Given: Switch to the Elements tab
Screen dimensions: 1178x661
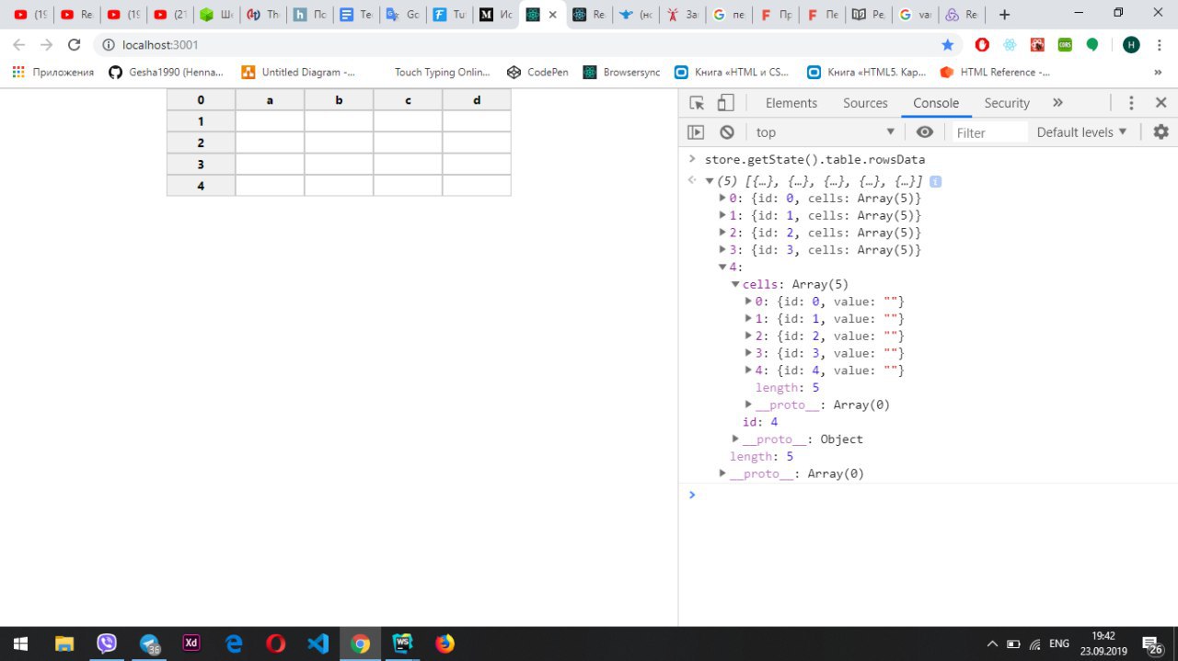Looking at the screenshot, I should click(x=791, y=103).
